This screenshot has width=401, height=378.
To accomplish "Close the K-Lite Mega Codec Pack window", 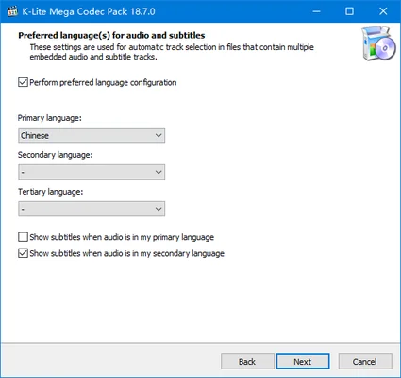I will [x=383, y=11].
